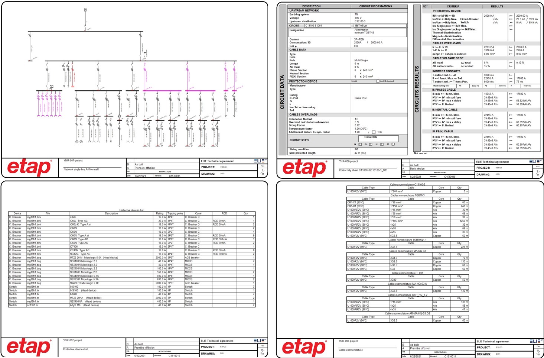Click the BbTrkSyst field
This screenshot has width=544, height=358.
(x=380, y=26)
